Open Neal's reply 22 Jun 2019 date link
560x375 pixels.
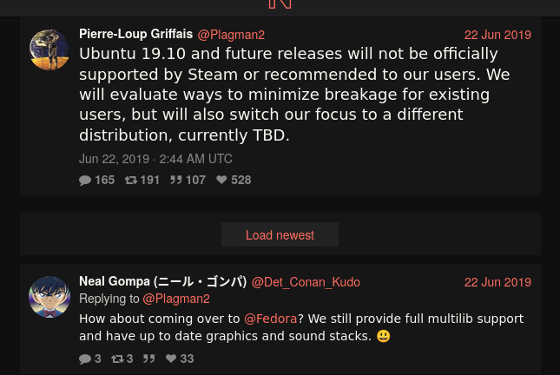pyautogui.click(x=497, y=282)
